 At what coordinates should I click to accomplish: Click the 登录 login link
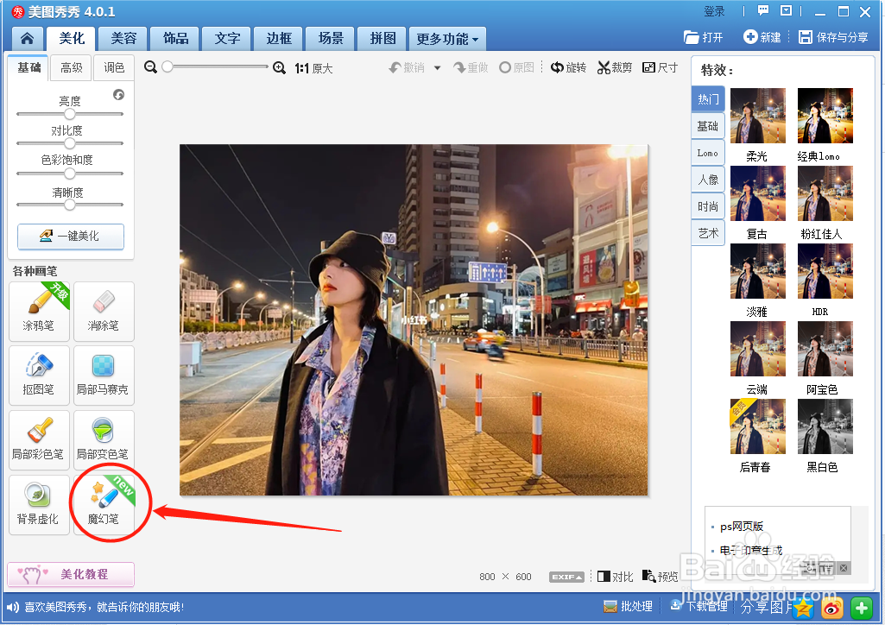point(714,11)
